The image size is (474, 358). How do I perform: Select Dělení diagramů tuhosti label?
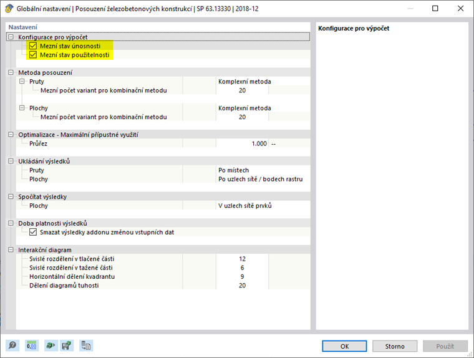(x=64, y=286)
